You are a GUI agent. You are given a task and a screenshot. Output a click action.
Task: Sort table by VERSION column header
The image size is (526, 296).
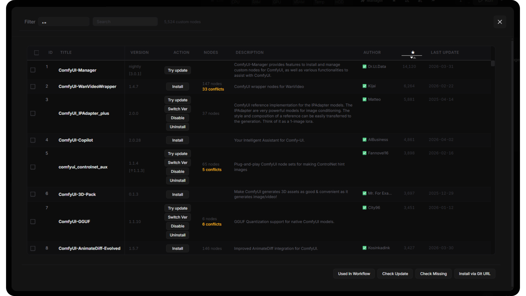coord(139,52)
